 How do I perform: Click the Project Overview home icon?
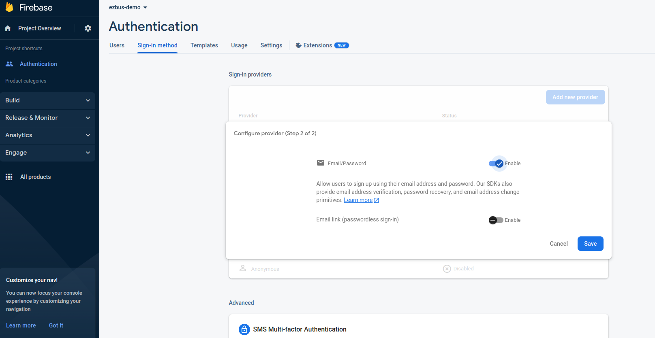8,28
